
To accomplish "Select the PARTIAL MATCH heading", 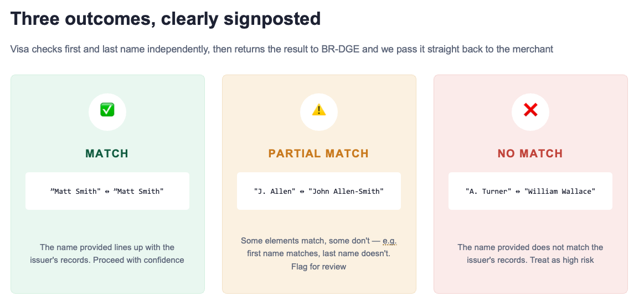I will point(319,153).
